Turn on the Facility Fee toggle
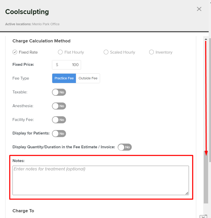The width and height of the screenshot is (211, 218). point(59,120)
